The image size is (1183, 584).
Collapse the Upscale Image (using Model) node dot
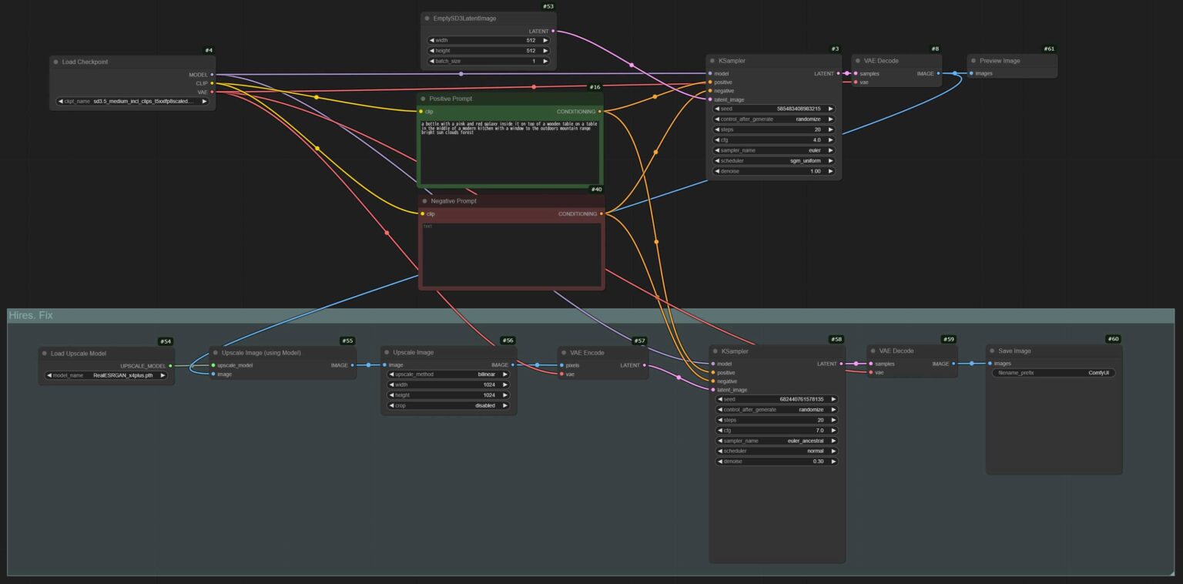[215, 353]
